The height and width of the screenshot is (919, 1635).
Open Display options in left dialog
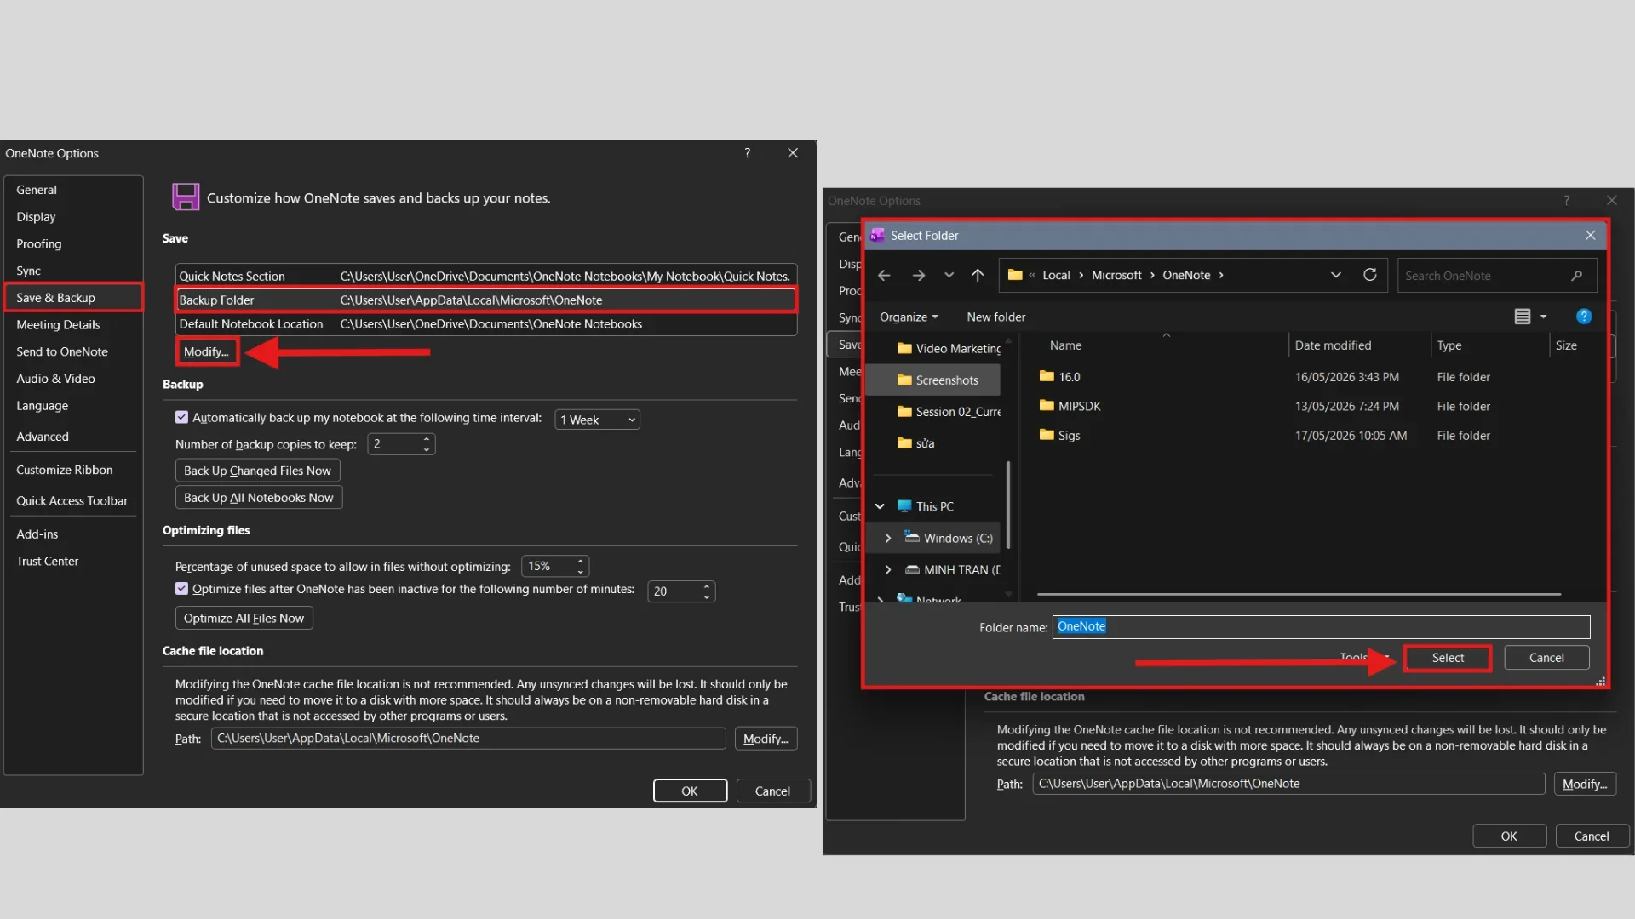point(73,217)
